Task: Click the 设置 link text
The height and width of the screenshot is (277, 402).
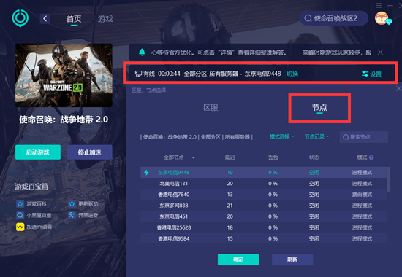Action: coord(376,74)
